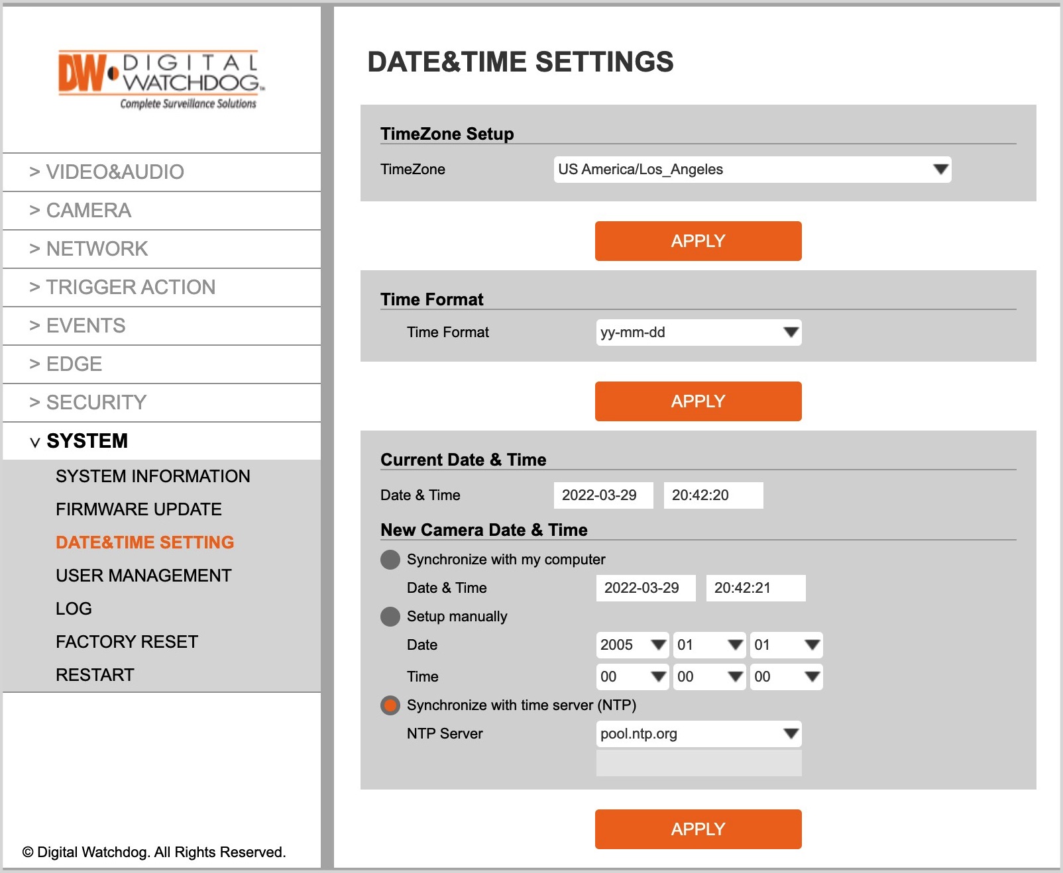Click the Digital Watchdog logo
The width and height of the screenshot is (1063, 873).
(161, 79)
